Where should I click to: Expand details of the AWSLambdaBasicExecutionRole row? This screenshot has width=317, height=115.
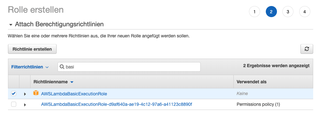(25, 94)
